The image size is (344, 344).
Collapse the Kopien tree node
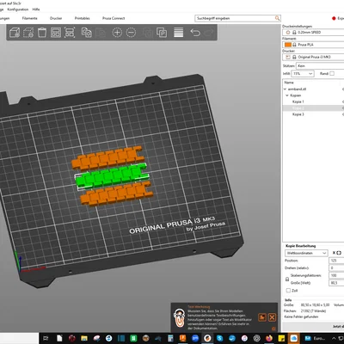pyautogui.click(x=287, y=95)
